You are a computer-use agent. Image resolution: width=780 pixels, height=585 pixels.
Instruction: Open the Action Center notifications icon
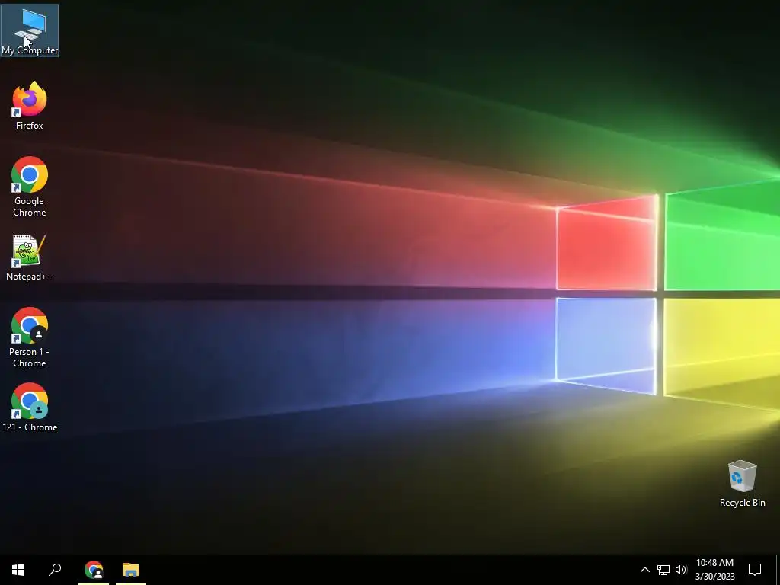point(755,570)
